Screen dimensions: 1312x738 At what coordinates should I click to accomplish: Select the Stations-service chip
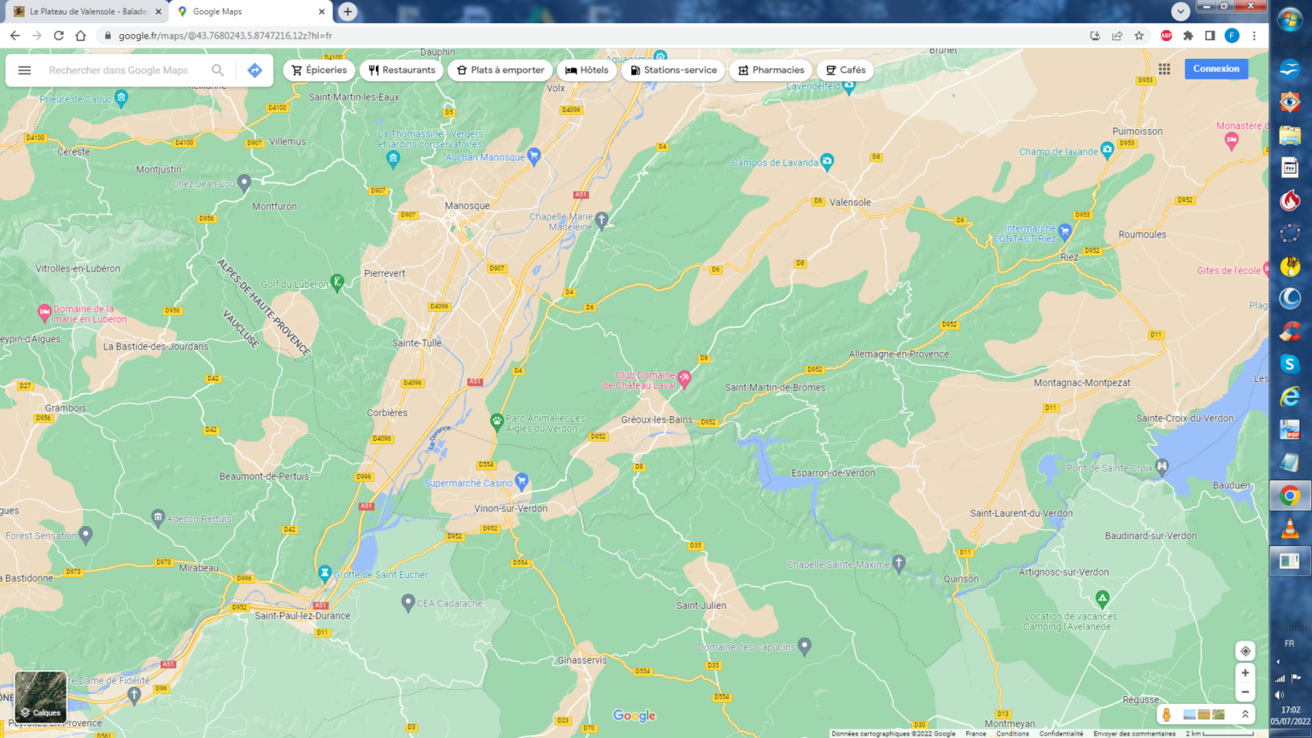point(673,70)
